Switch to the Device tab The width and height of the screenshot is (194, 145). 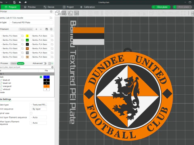point(49,7)
